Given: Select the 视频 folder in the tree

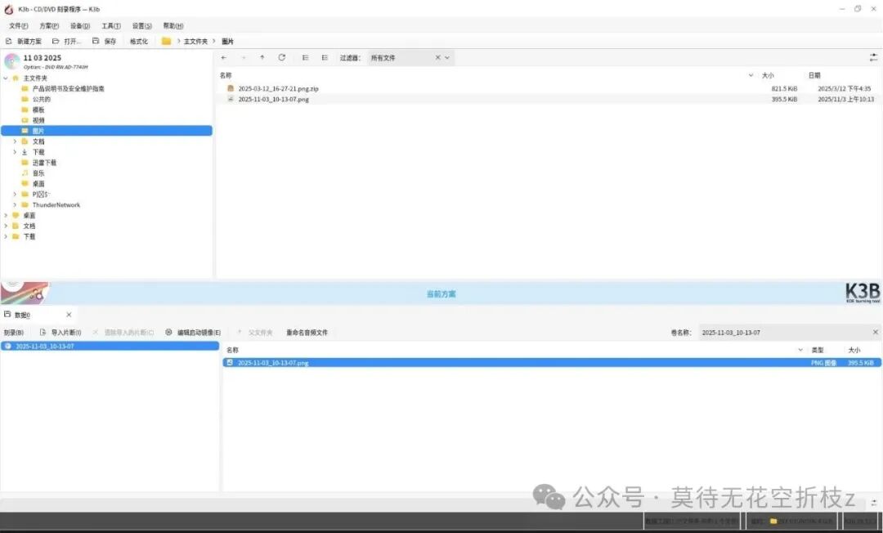Looking at the screenshot, I should [x=38, y=120].
